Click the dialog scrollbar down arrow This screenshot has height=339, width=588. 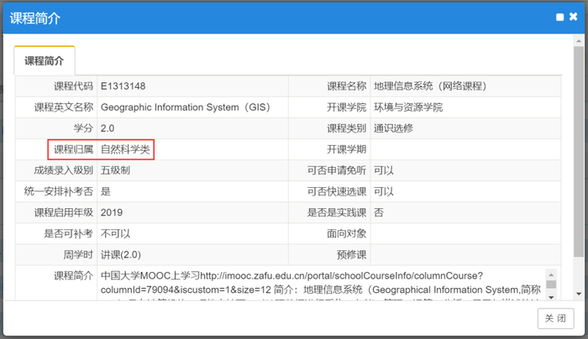pos(580,294)
